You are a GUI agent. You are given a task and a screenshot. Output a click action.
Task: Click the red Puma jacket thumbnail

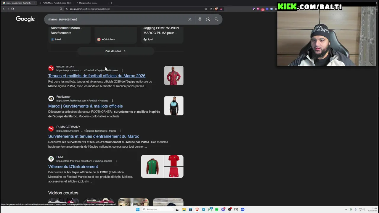point(174,75)
